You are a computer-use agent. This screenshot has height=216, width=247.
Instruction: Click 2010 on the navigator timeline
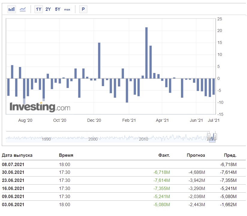pyautogui.click(x=143, y=139)
